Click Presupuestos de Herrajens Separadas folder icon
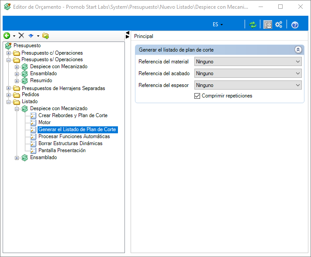The height and width of the screenshot is (257, 311). [17, 88]
